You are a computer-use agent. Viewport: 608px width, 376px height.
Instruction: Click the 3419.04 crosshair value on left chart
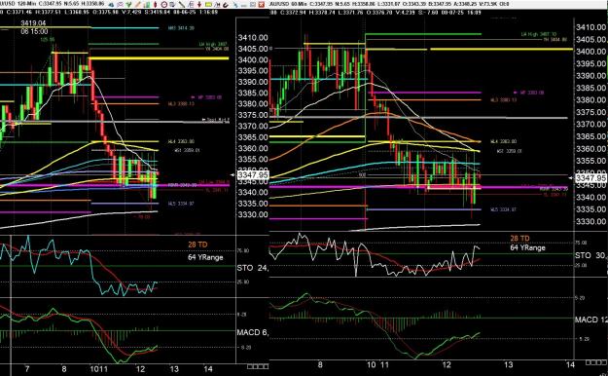pyautogui.click(x=33, y=23)
